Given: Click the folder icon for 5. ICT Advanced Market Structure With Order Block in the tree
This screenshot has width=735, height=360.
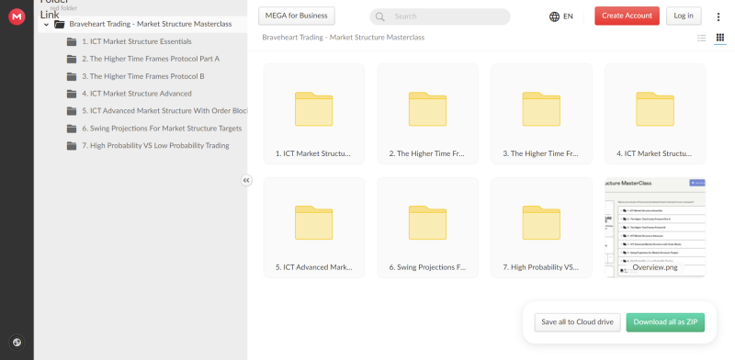Looking at the screenshot, I should (72, 111).
